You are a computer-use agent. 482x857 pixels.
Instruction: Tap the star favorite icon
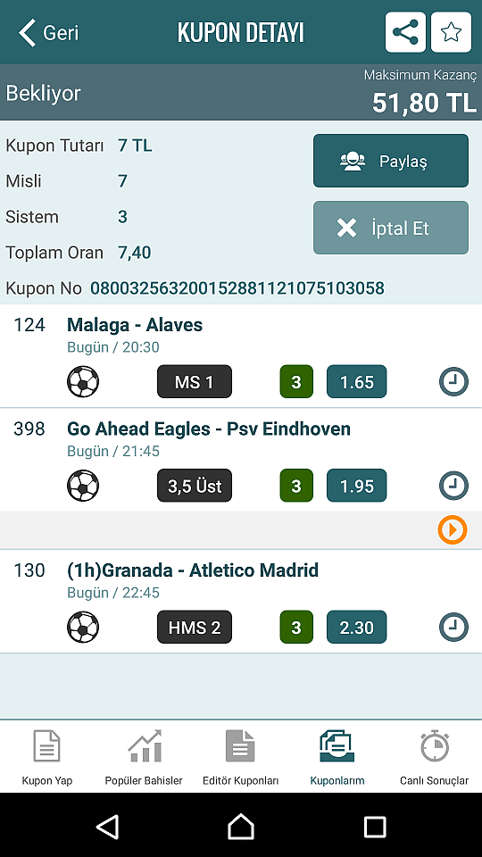click(x=451, y=32)
